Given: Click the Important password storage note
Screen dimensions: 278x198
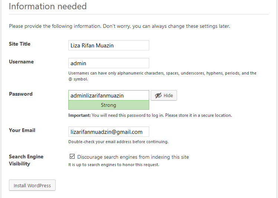Looking at the screenshot, I should tap(150, 115).
